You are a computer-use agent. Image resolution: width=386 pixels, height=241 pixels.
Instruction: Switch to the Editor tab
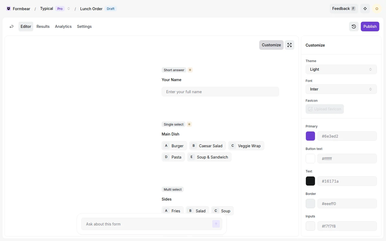(x=26, y=27)
